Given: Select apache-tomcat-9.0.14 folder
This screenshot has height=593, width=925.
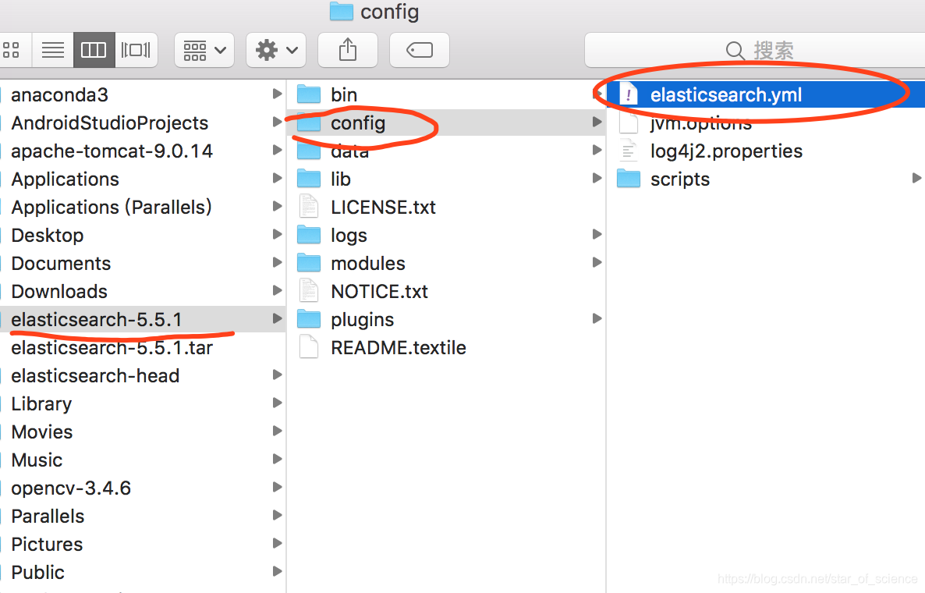Looking at the screenshot, I should click(x=143, y=151).
